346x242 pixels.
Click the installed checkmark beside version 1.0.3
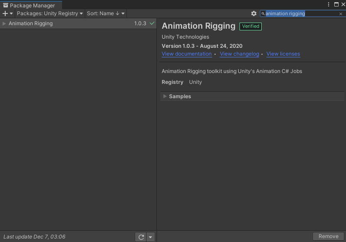pyautogui.click(x=152, y=23)
